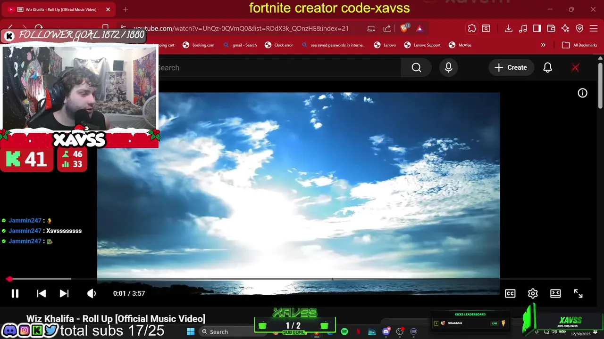Open the YouTube Create menu
Screen dimensions: 604x339
coord(511,68)
